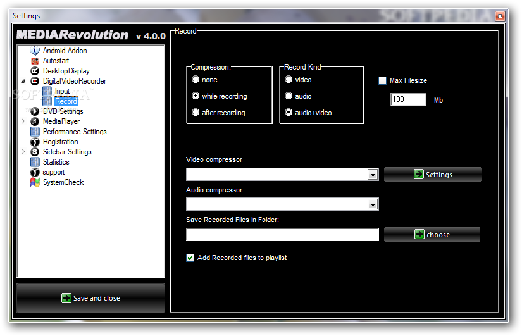522x336 pixels.
Task: Click the Android Addon info icon
Action: coord(35,51)
